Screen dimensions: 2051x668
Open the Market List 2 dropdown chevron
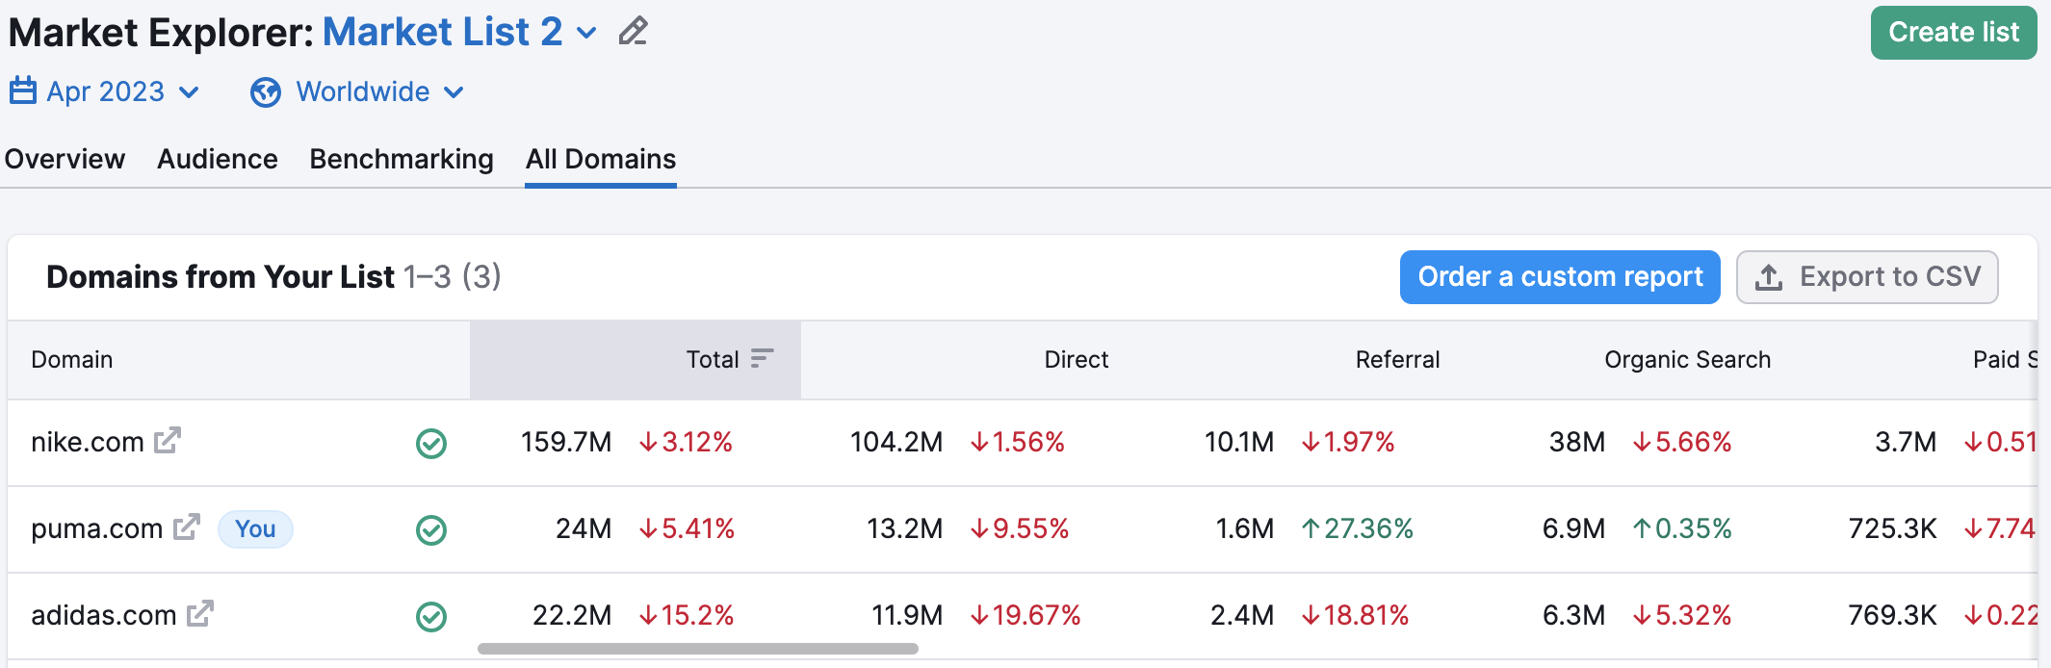(x=586, y=35)
